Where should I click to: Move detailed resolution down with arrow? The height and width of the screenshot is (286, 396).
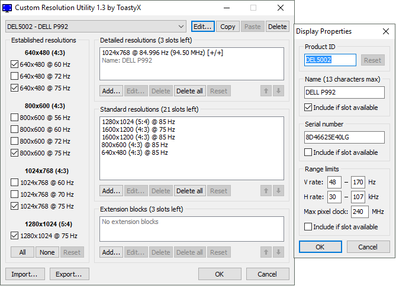click(279, 91)
